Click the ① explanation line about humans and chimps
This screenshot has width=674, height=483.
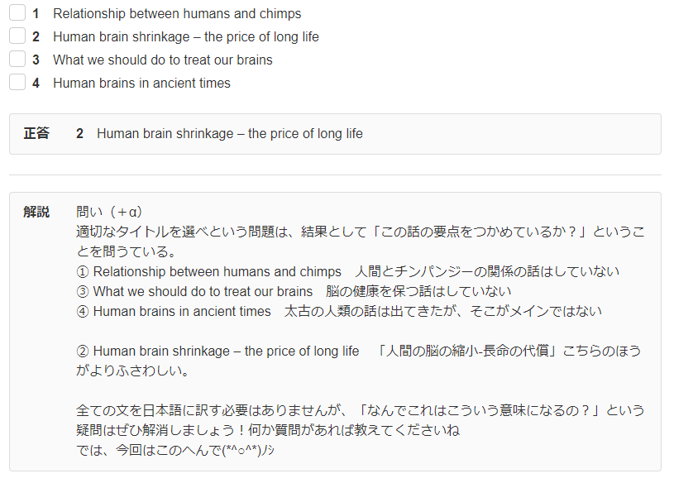pyautogui.click(x=347, y=271)
